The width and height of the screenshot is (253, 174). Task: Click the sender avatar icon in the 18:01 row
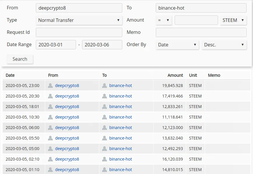tap(50, 107)
